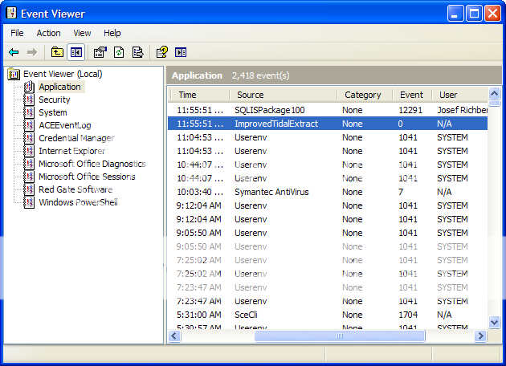
Task: Select the SQLISPackage100 event row
Action: coord(270,109)
